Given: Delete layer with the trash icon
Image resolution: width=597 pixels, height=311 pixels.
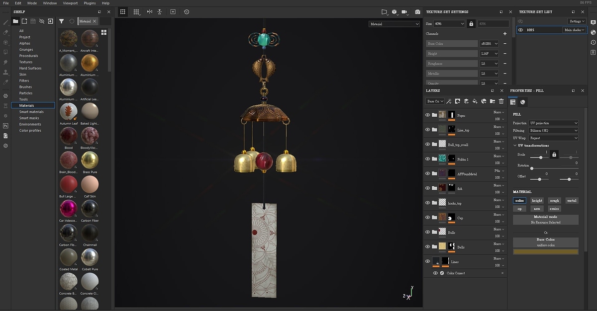Looking at the screenshot, I should coord(501,101).
